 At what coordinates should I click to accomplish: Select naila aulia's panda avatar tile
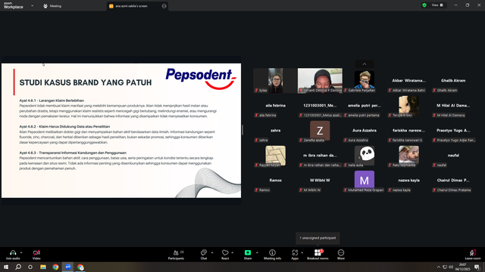tap(365, 155)
